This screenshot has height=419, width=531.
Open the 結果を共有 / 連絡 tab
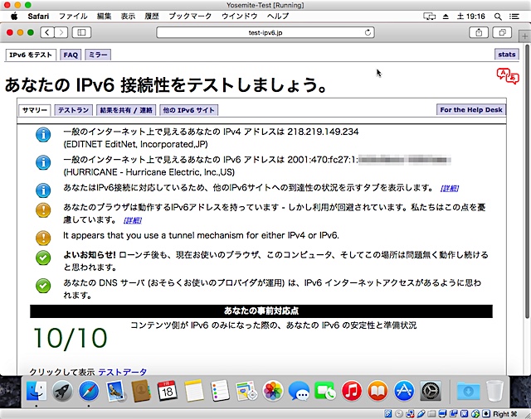(126, 110)
